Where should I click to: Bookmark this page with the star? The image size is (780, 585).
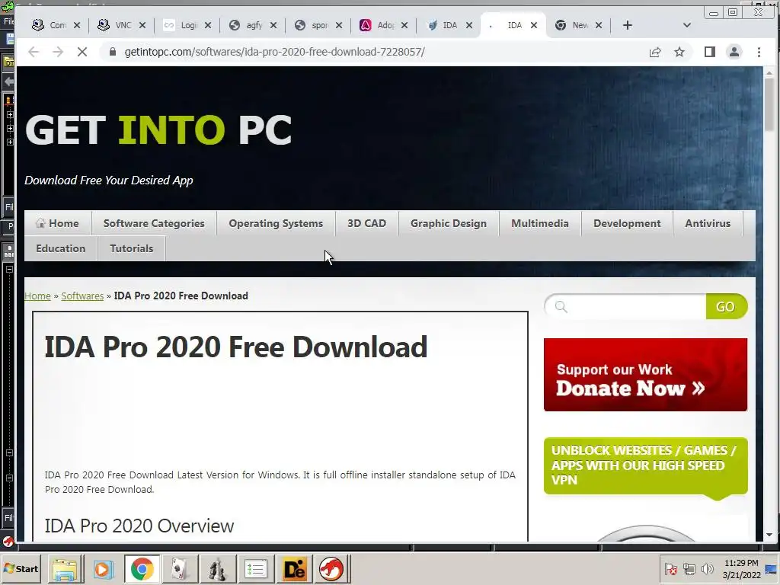click(x=679, y=52)
